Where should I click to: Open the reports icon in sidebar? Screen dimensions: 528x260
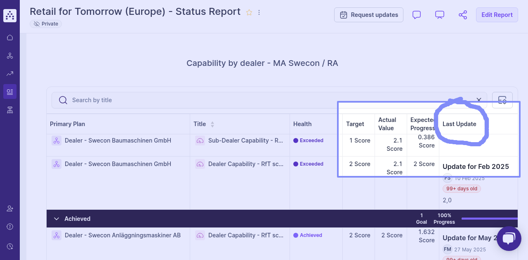click(10, 91)
